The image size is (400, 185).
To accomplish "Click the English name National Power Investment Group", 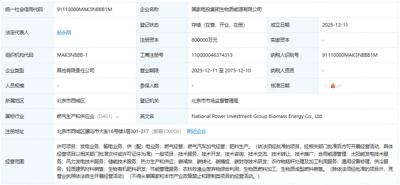I will pyautogui.click(x=257, y=116).
